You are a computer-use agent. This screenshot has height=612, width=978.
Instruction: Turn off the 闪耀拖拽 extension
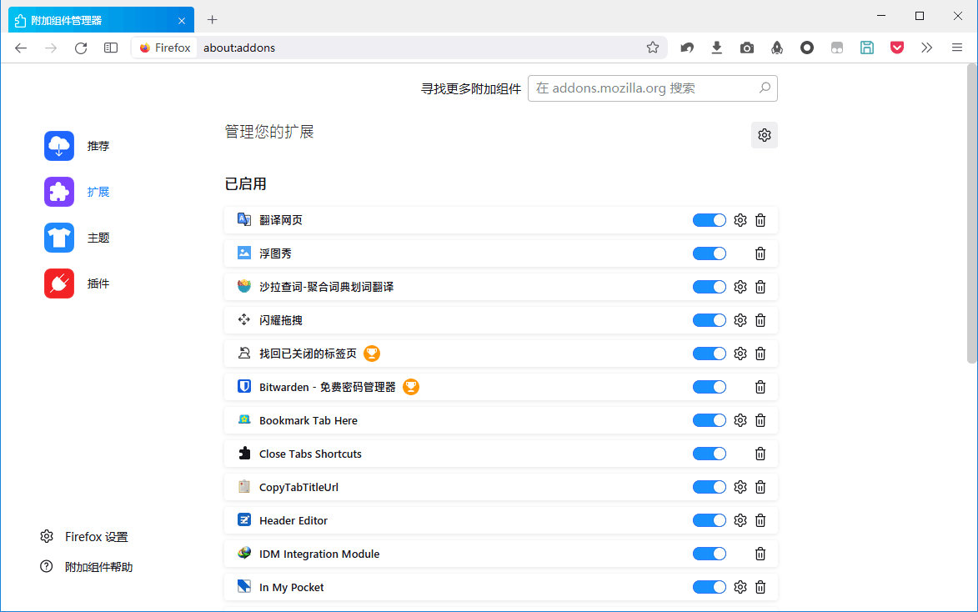pos(710,321)
